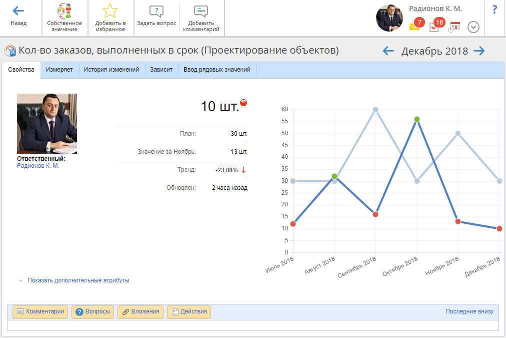Open tasks icon with badge 18
This screenshot has width=506, height=338.
tap(435, 27)
